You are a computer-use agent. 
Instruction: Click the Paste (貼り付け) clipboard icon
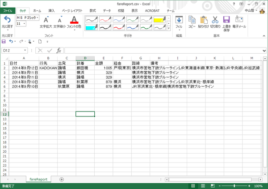(x=204, y=20)
